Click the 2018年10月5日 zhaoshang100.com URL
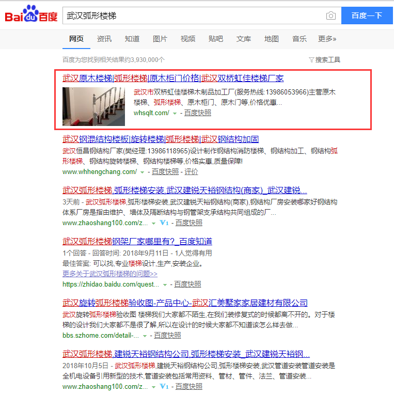394x395 pixels. [x=105, y=386]
